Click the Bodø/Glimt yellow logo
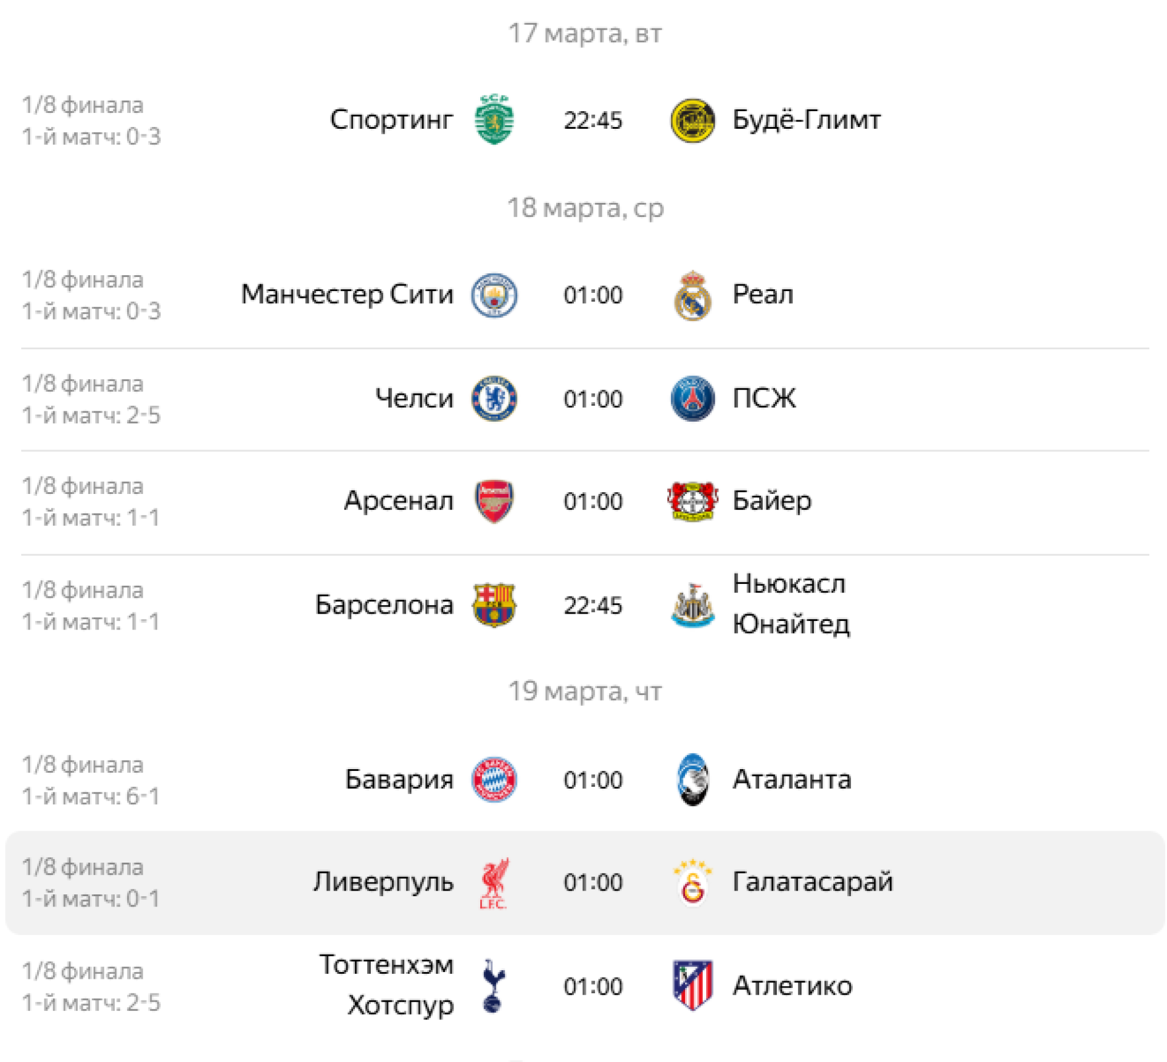This screenshot has height=1062, width=1167. pos(692,121)
